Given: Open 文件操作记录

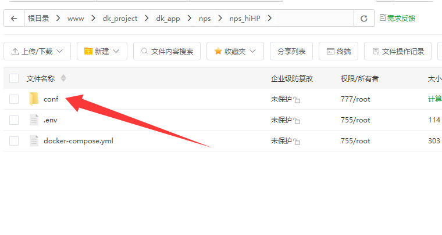Looking at the screenshot, I should pyautogui.click(x=398, y=51).
